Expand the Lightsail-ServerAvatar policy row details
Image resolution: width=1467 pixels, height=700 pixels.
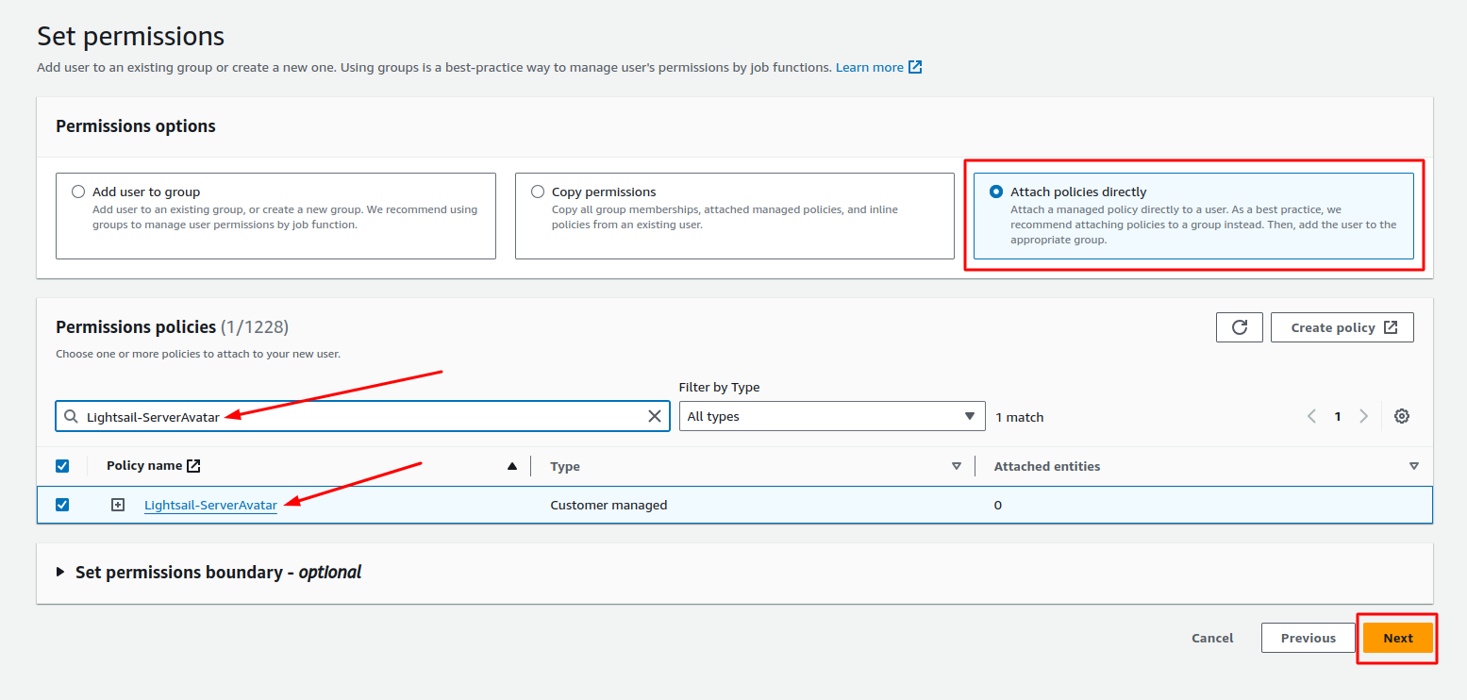[x=118, y=505]
